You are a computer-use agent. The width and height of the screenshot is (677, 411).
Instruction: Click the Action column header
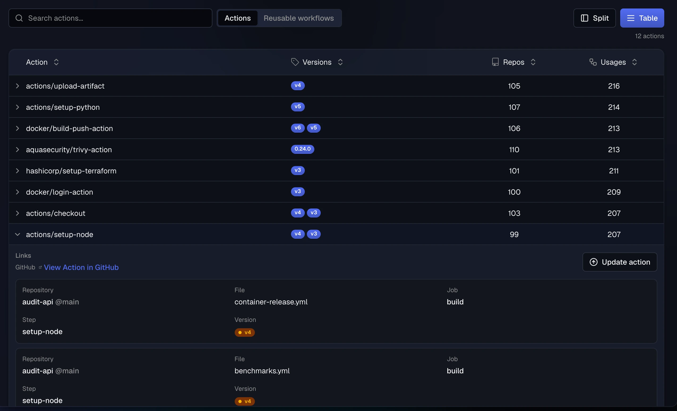coord(37,62)
